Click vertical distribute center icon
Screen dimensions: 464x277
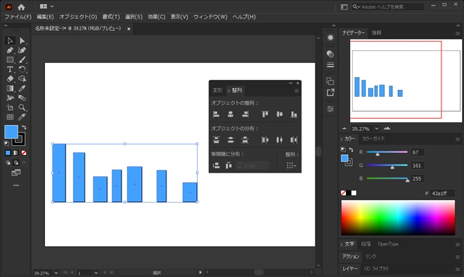231,140
